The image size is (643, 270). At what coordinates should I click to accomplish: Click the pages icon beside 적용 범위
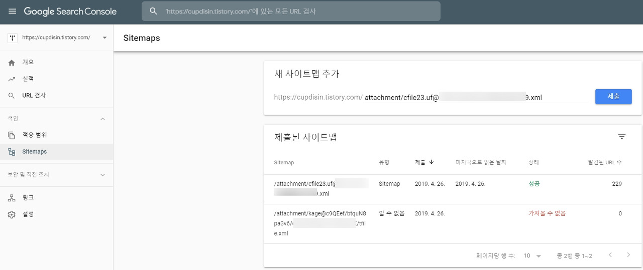pyautogui.click(x=12, y=135)
